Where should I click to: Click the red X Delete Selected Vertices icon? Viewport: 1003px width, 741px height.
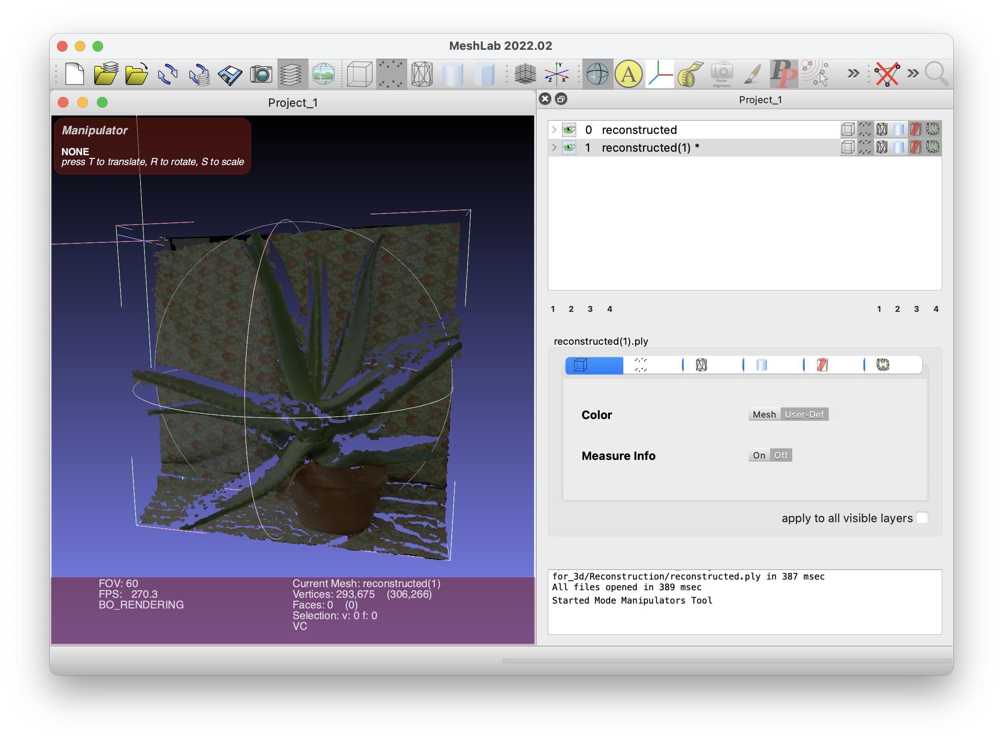tap(887, 74)
